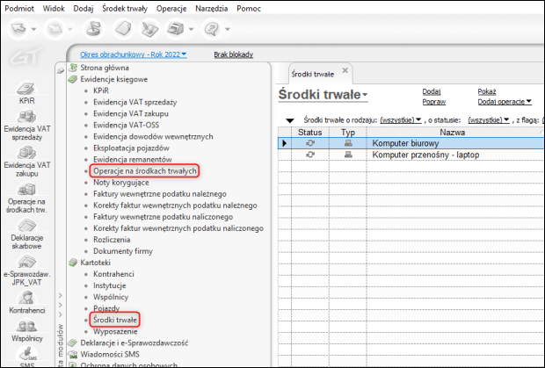Open the statusie (wszystkie) filter dropdown

(x=489, y=120)
